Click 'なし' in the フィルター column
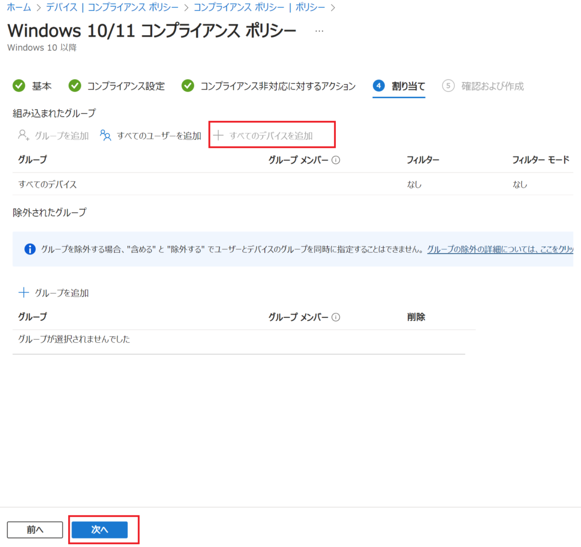581x547 pixels. point(414,184)
